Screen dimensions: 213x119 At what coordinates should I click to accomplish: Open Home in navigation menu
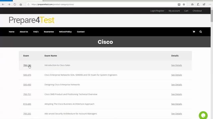tap(12, 32)
